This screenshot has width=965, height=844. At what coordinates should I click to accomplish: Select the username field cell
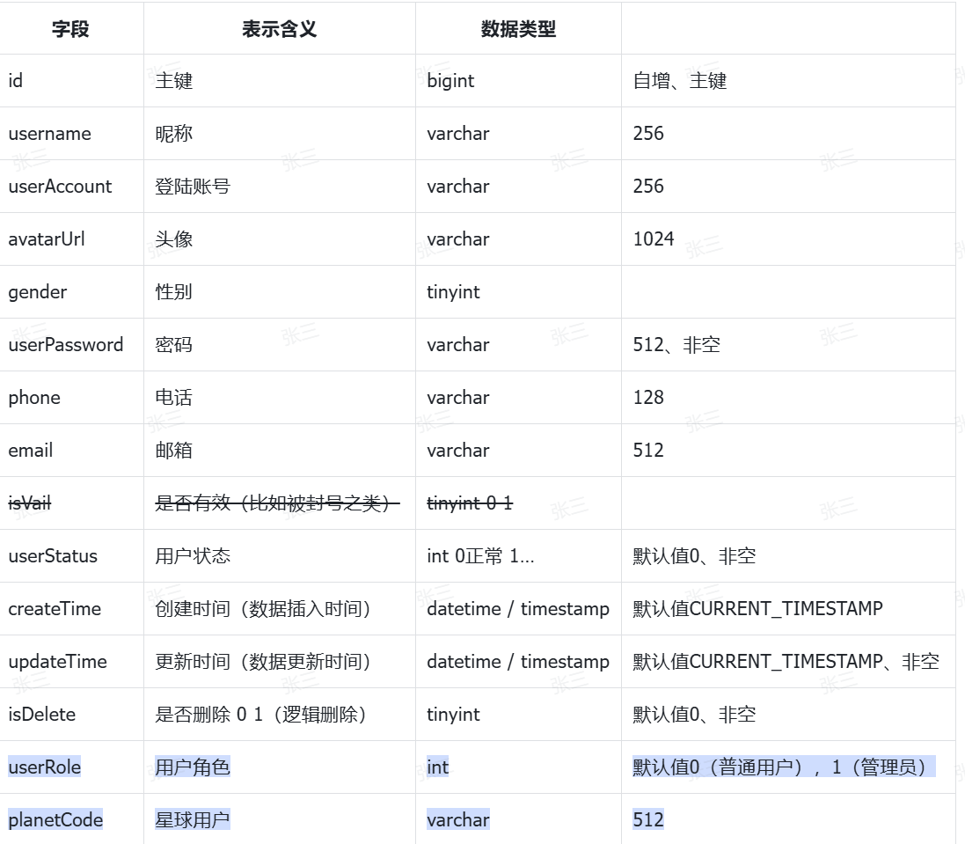point(49,134)
